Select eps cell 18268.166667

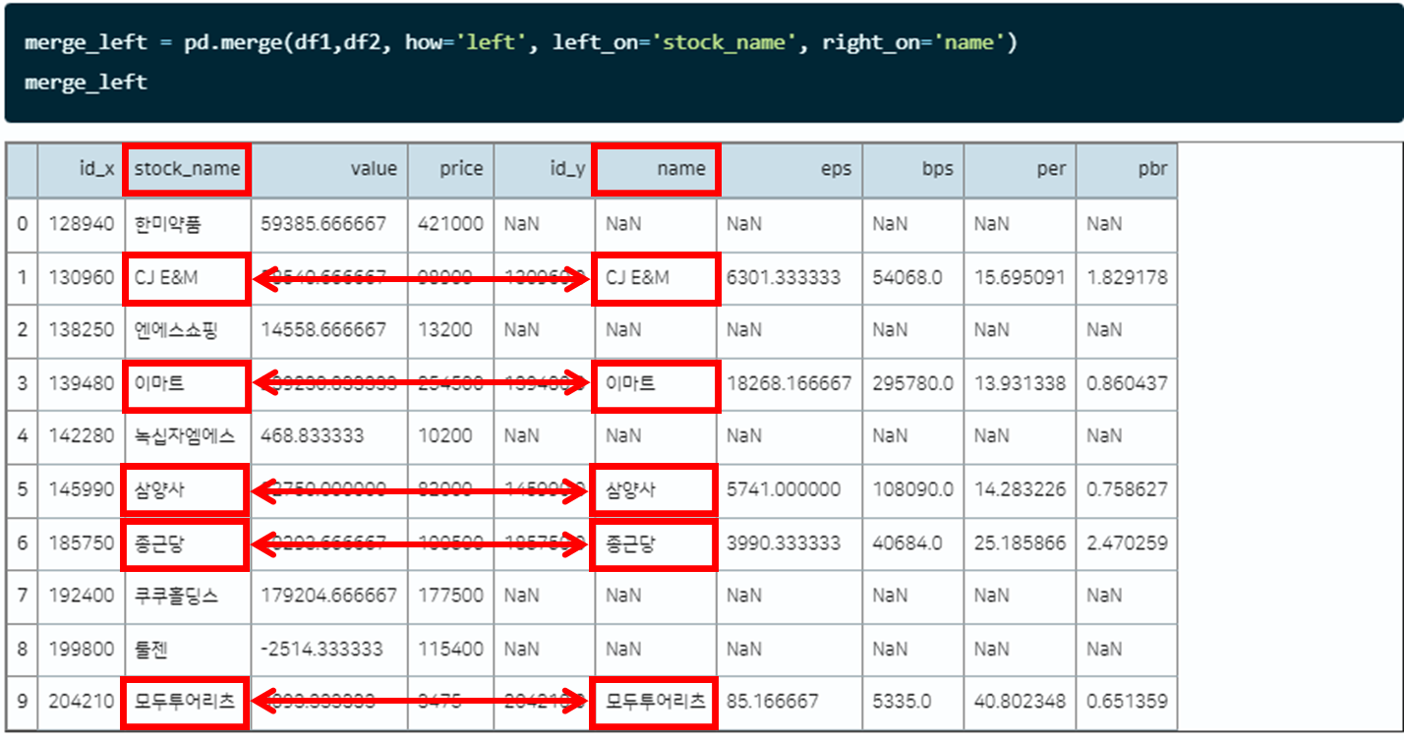tap(790, 383)
